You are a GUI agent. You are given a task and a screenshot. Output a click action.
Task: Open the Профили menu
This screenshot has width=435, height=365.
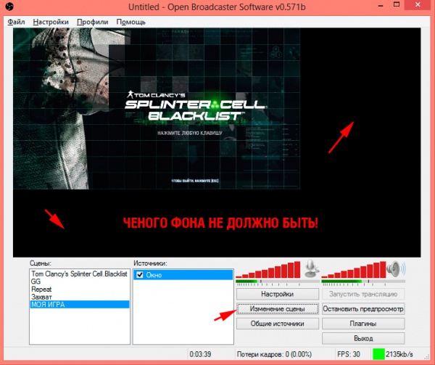click(x=94, y=22)
